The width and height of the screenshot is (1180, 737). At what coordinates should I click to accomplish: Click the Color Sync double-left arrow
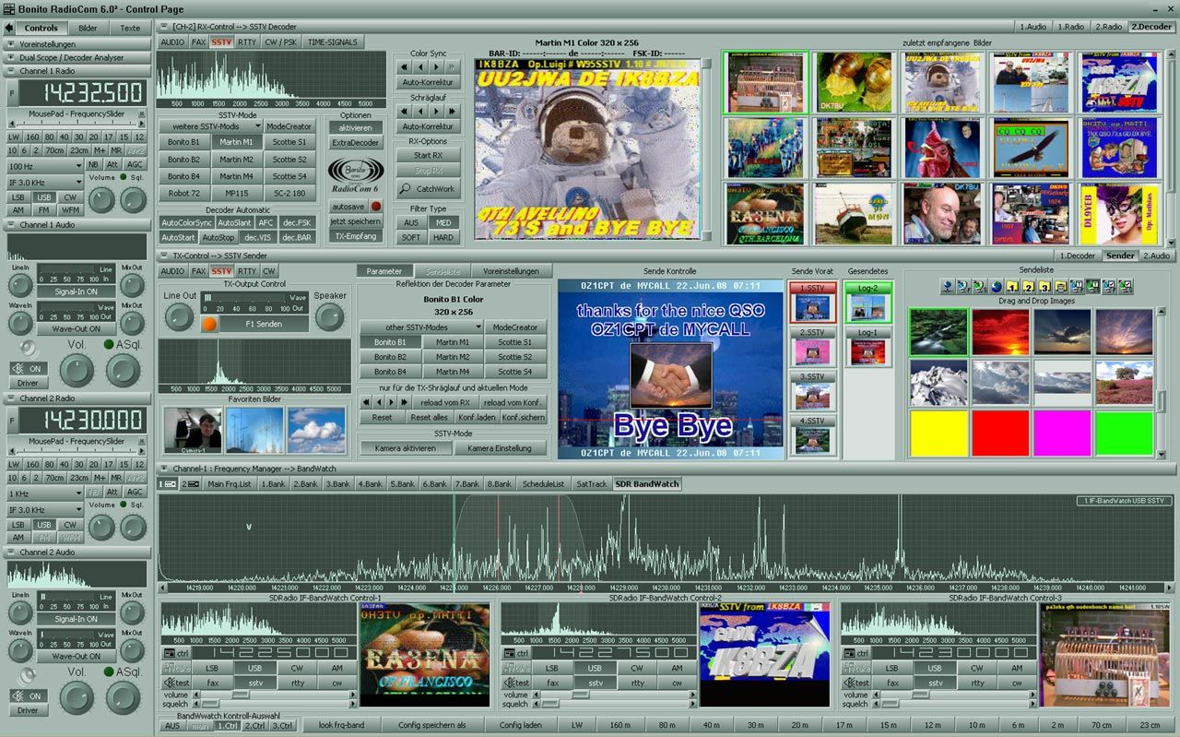pos(405,67)
